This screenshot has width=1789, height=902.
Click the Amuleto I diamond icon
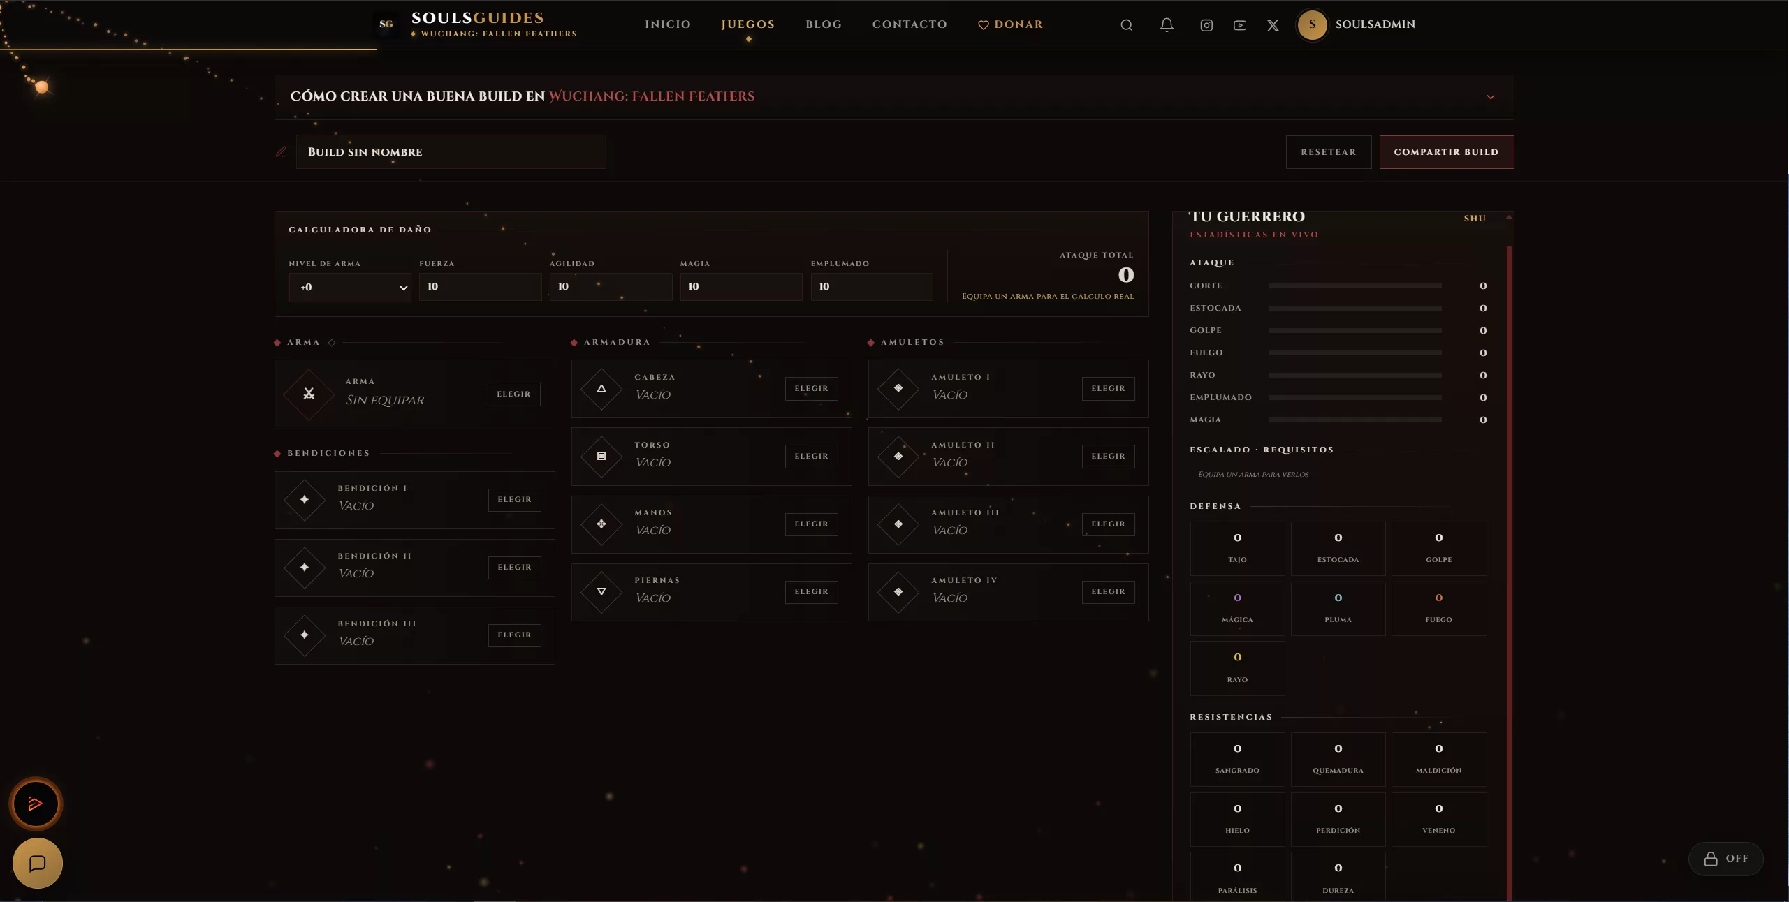[898, 388]
